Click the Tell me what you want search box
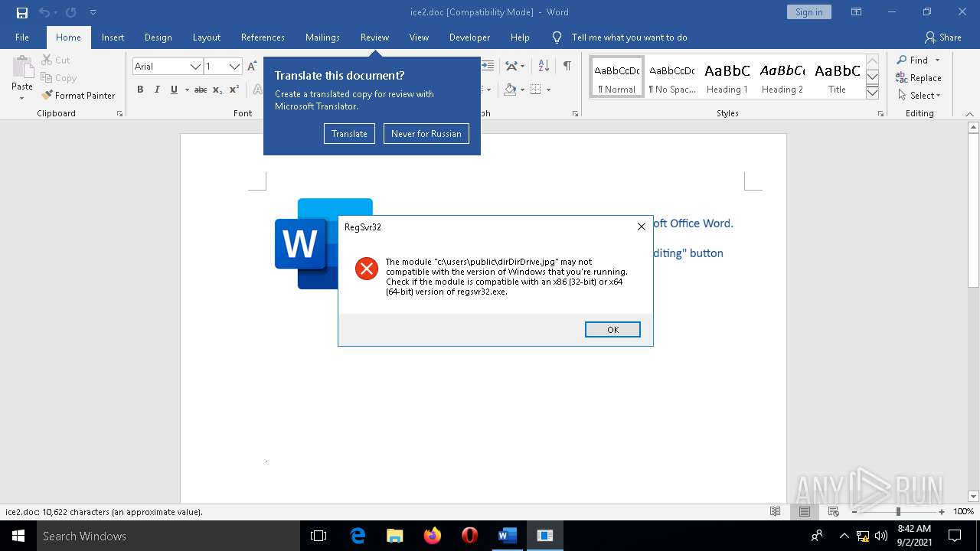The width and height of the screenshot is (980, 551). pos(629,37)
